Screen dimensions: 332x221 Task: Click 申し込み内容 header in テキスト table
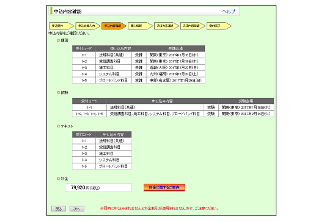coord(114,135)
